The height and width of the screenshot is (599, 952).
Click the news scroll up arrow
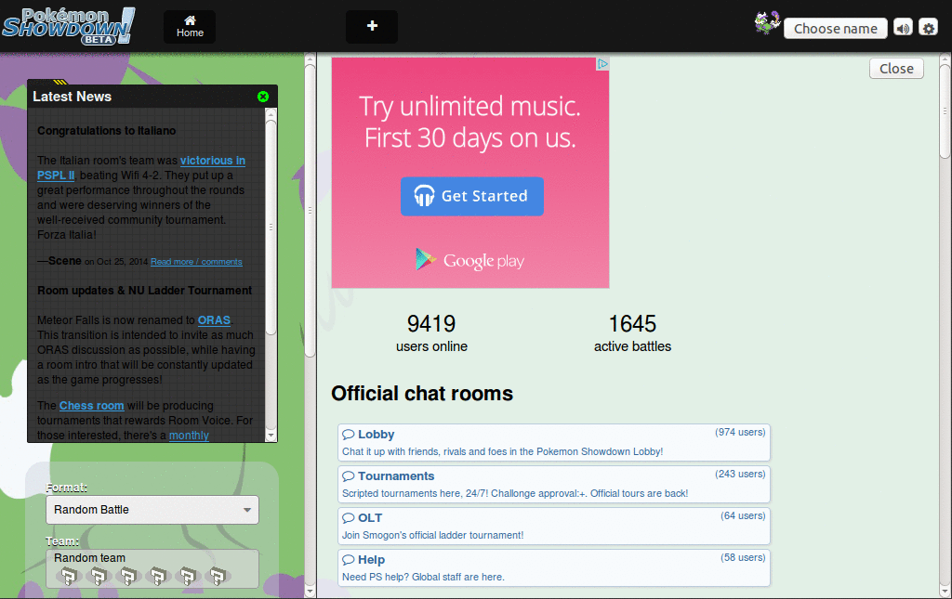(271, 114)
